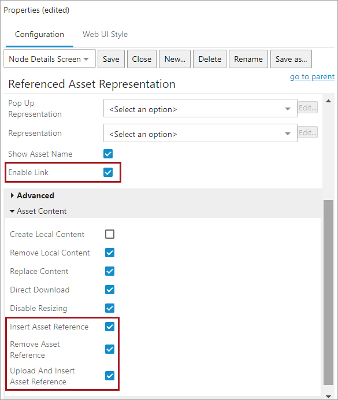Expand the Advanced section triangle

click(12, 195)
